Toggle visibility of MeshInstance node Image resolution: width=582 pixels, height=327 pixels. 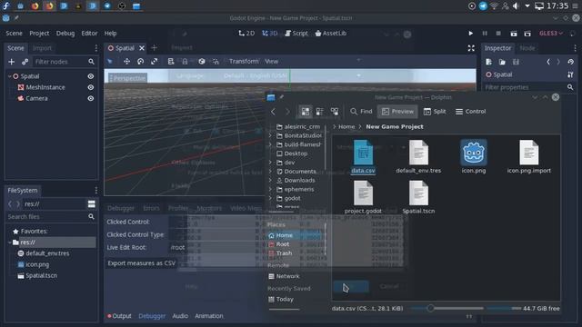tap(91, 87)
